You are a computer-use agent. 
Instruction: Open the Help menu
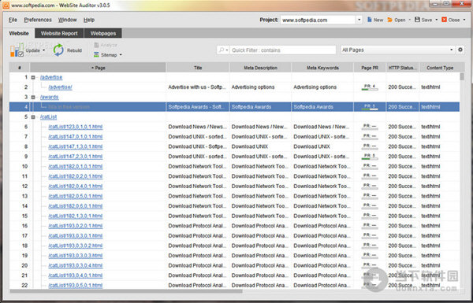click(x=89, y=20)
